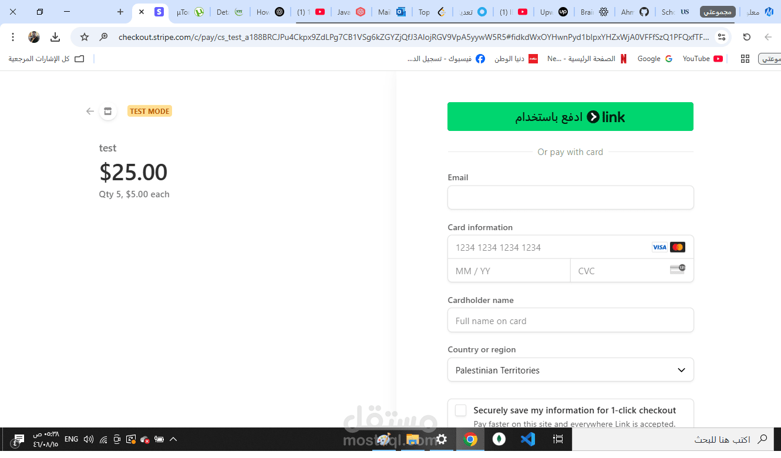Go back using browser back arrow

click(767, 37)
